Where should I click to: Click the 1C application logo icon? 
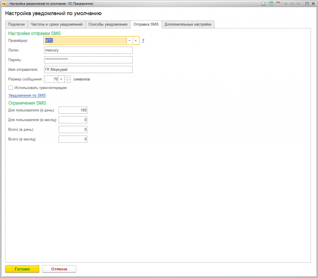(x=4, y=4)
